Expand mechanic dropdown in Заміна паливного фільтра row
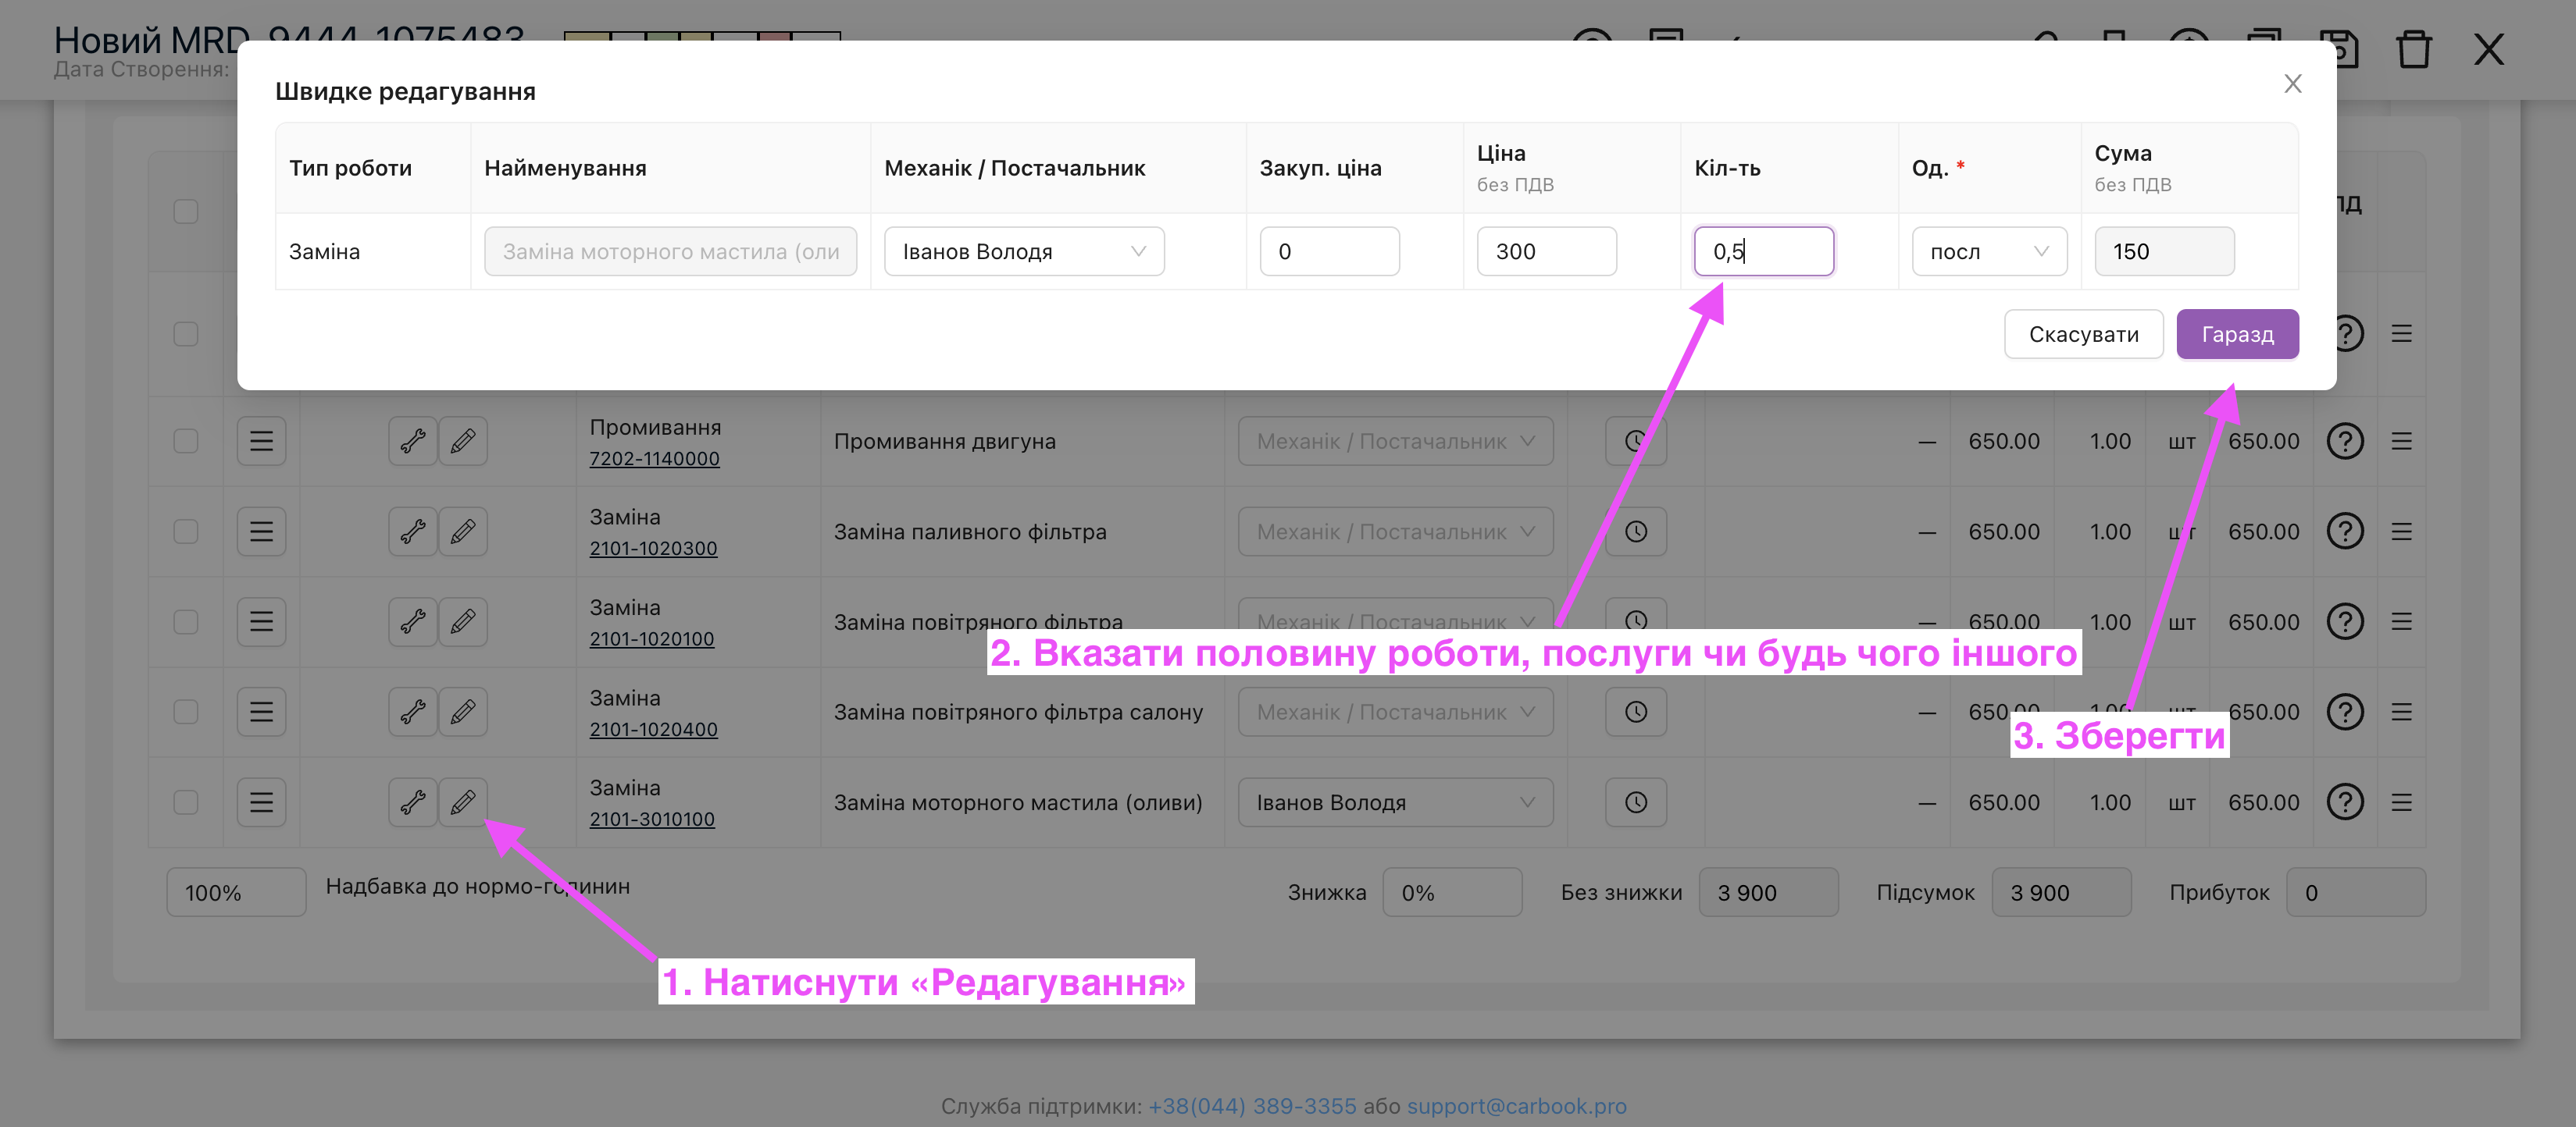 coord(1395,531)
